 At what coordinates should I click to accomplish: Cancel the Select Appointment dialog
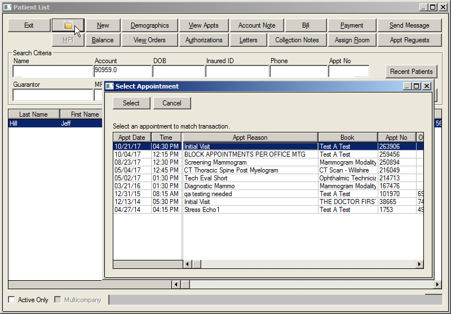(172, 103)
